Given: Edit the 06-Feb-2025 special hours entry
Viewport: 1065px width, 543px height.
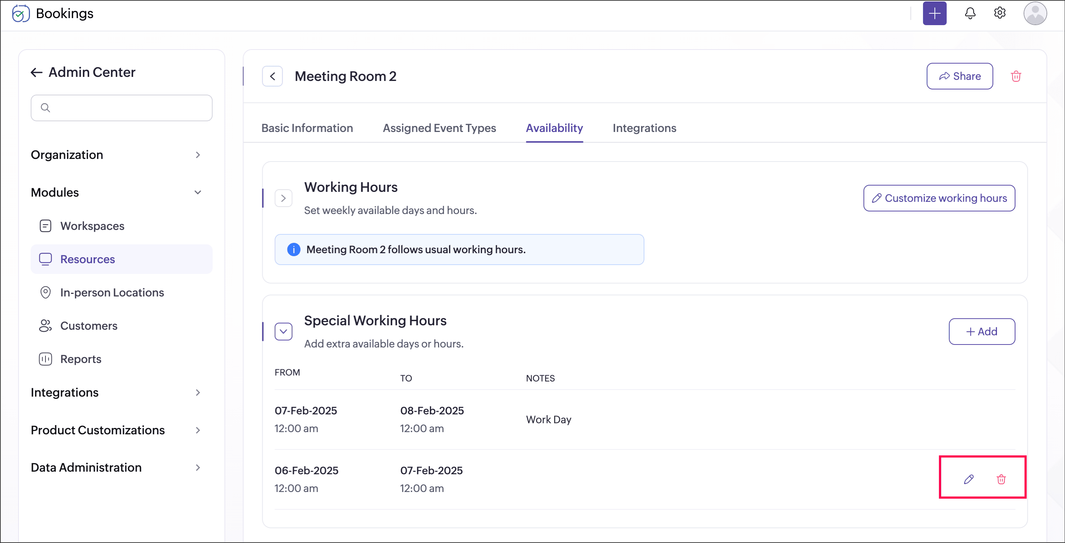Looking at the screenshot, I should [x=969, y=479].
